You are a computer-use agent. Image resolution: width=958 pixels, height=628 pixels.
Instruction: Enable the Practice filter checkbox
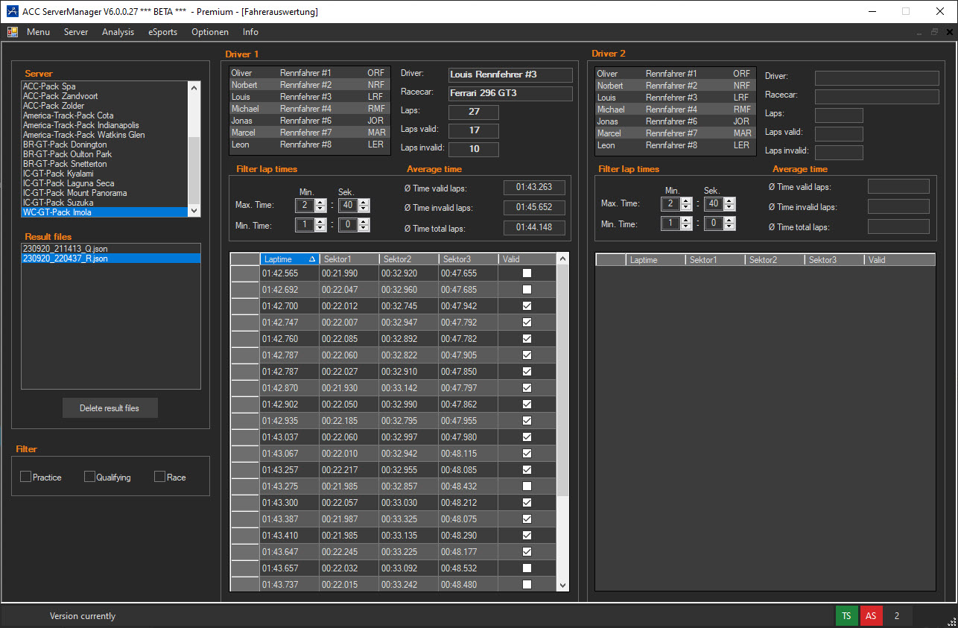click(26, 477)
